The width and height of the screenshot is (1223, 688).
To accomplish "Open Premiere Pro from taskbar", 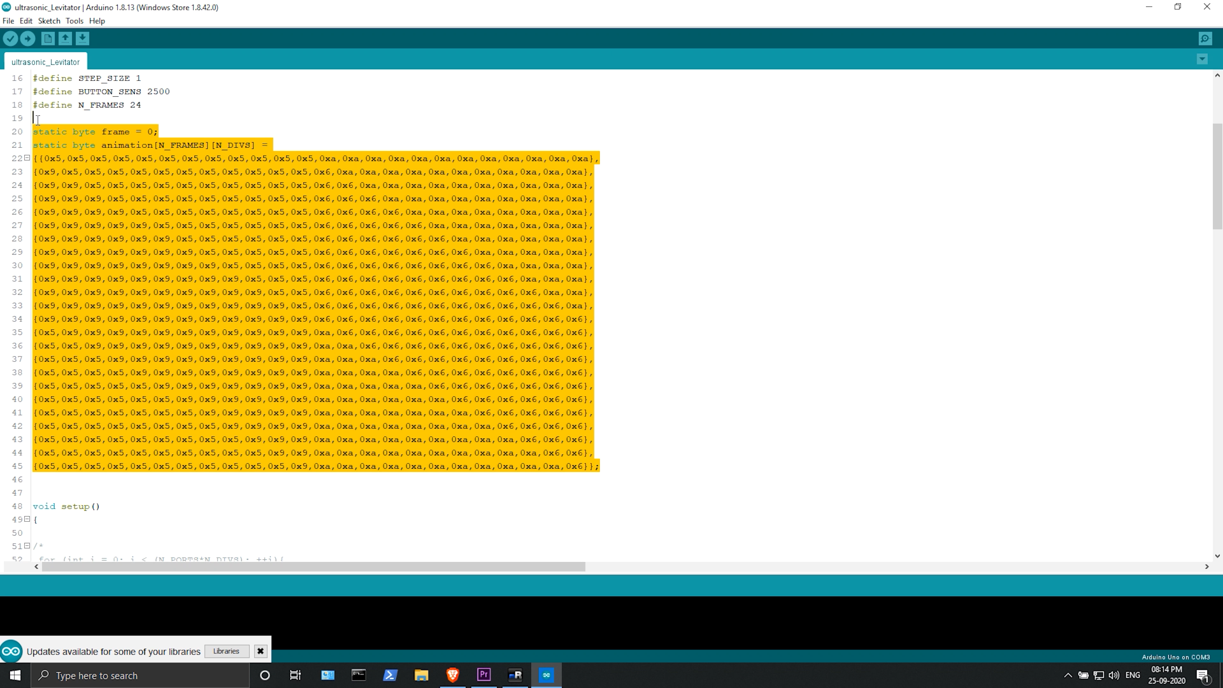I will (483, 675).
